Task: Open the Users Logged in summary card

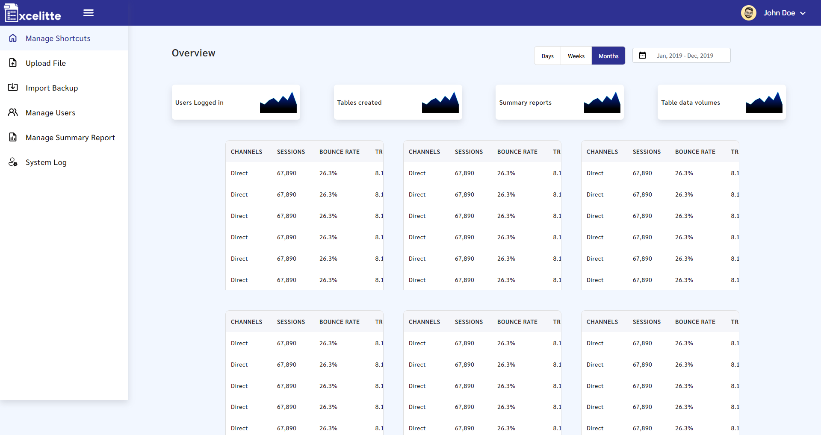Action: tap(236, 102)
